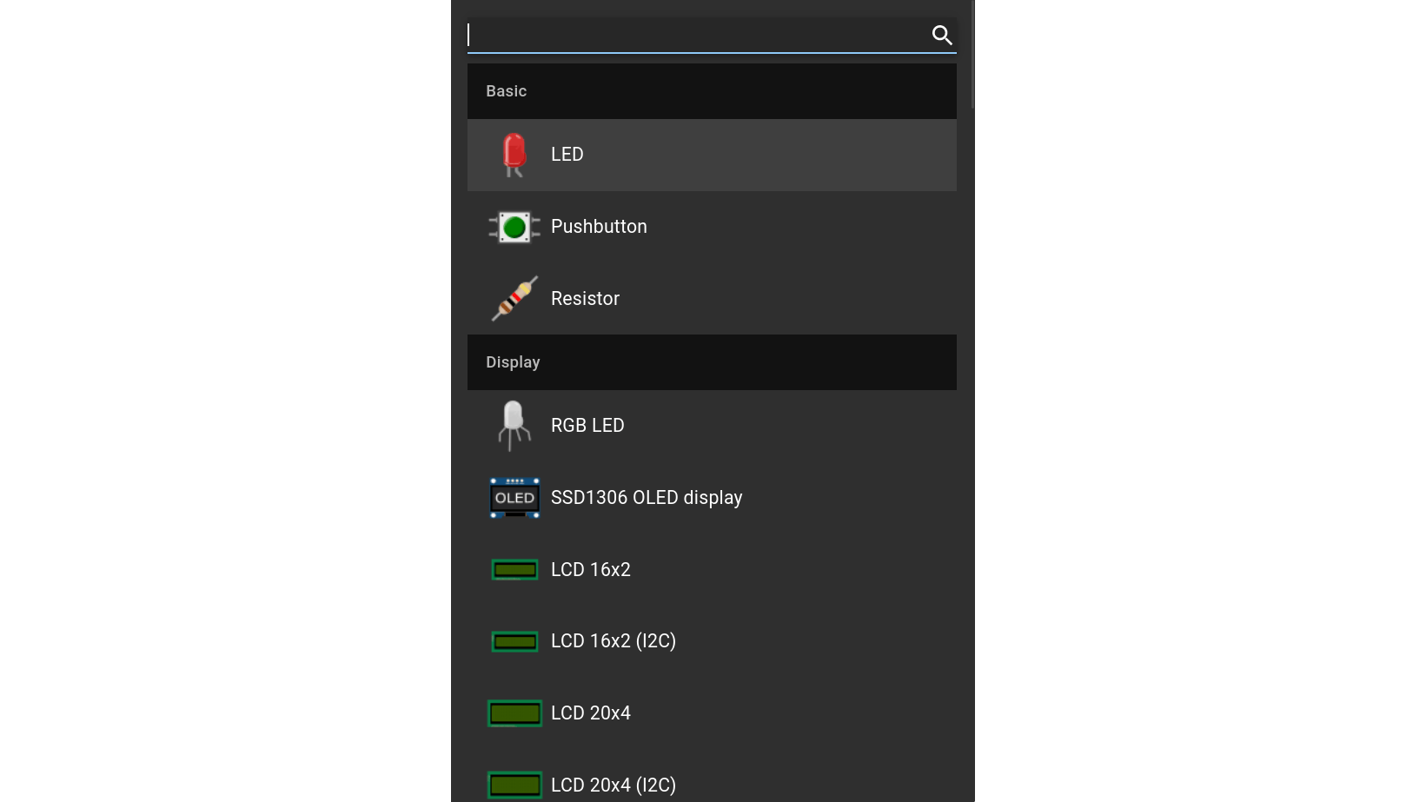This screenshot has height=802, width=1426.
Task: Add the LCD 16x2 by its label
Action: pyautogui.click(x=591, y=570)
